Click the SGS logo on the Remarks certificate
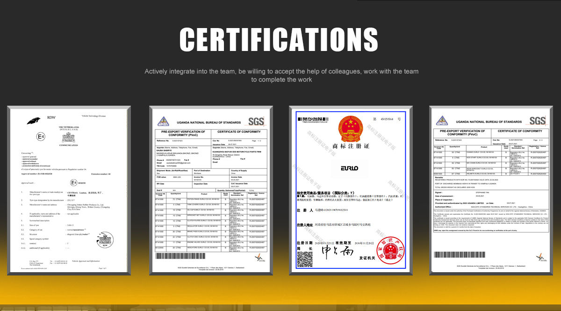Screen dimensions: 561x311 pos(538,121)
